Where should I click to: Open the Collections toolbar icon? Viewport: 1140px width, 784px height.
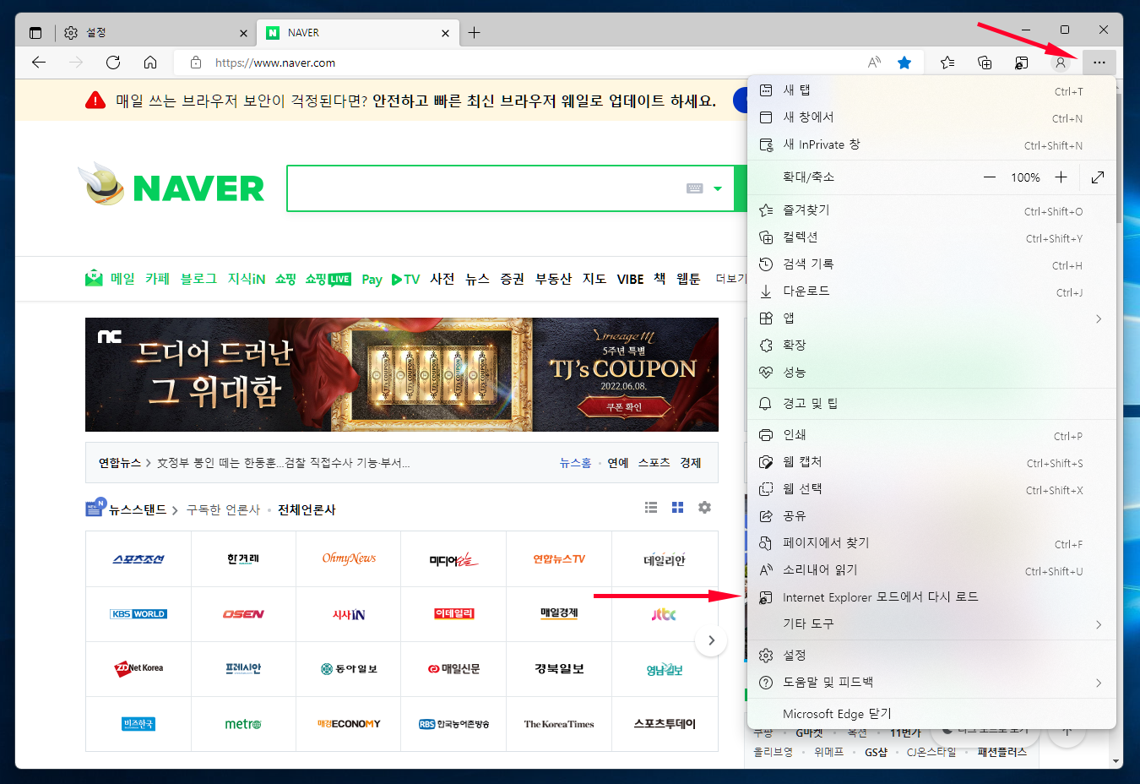pyautogui.click(x=985, y=63)
